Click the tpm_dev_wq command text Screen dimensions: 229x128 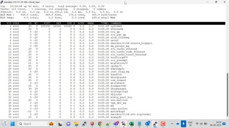118,103
